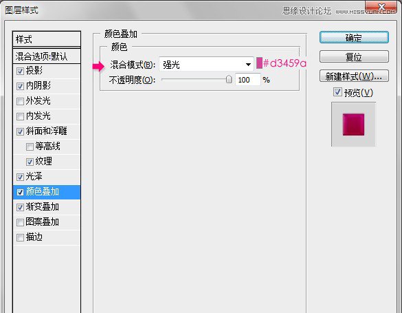Click the 新建样式(W)... new style button

[354, 76]
